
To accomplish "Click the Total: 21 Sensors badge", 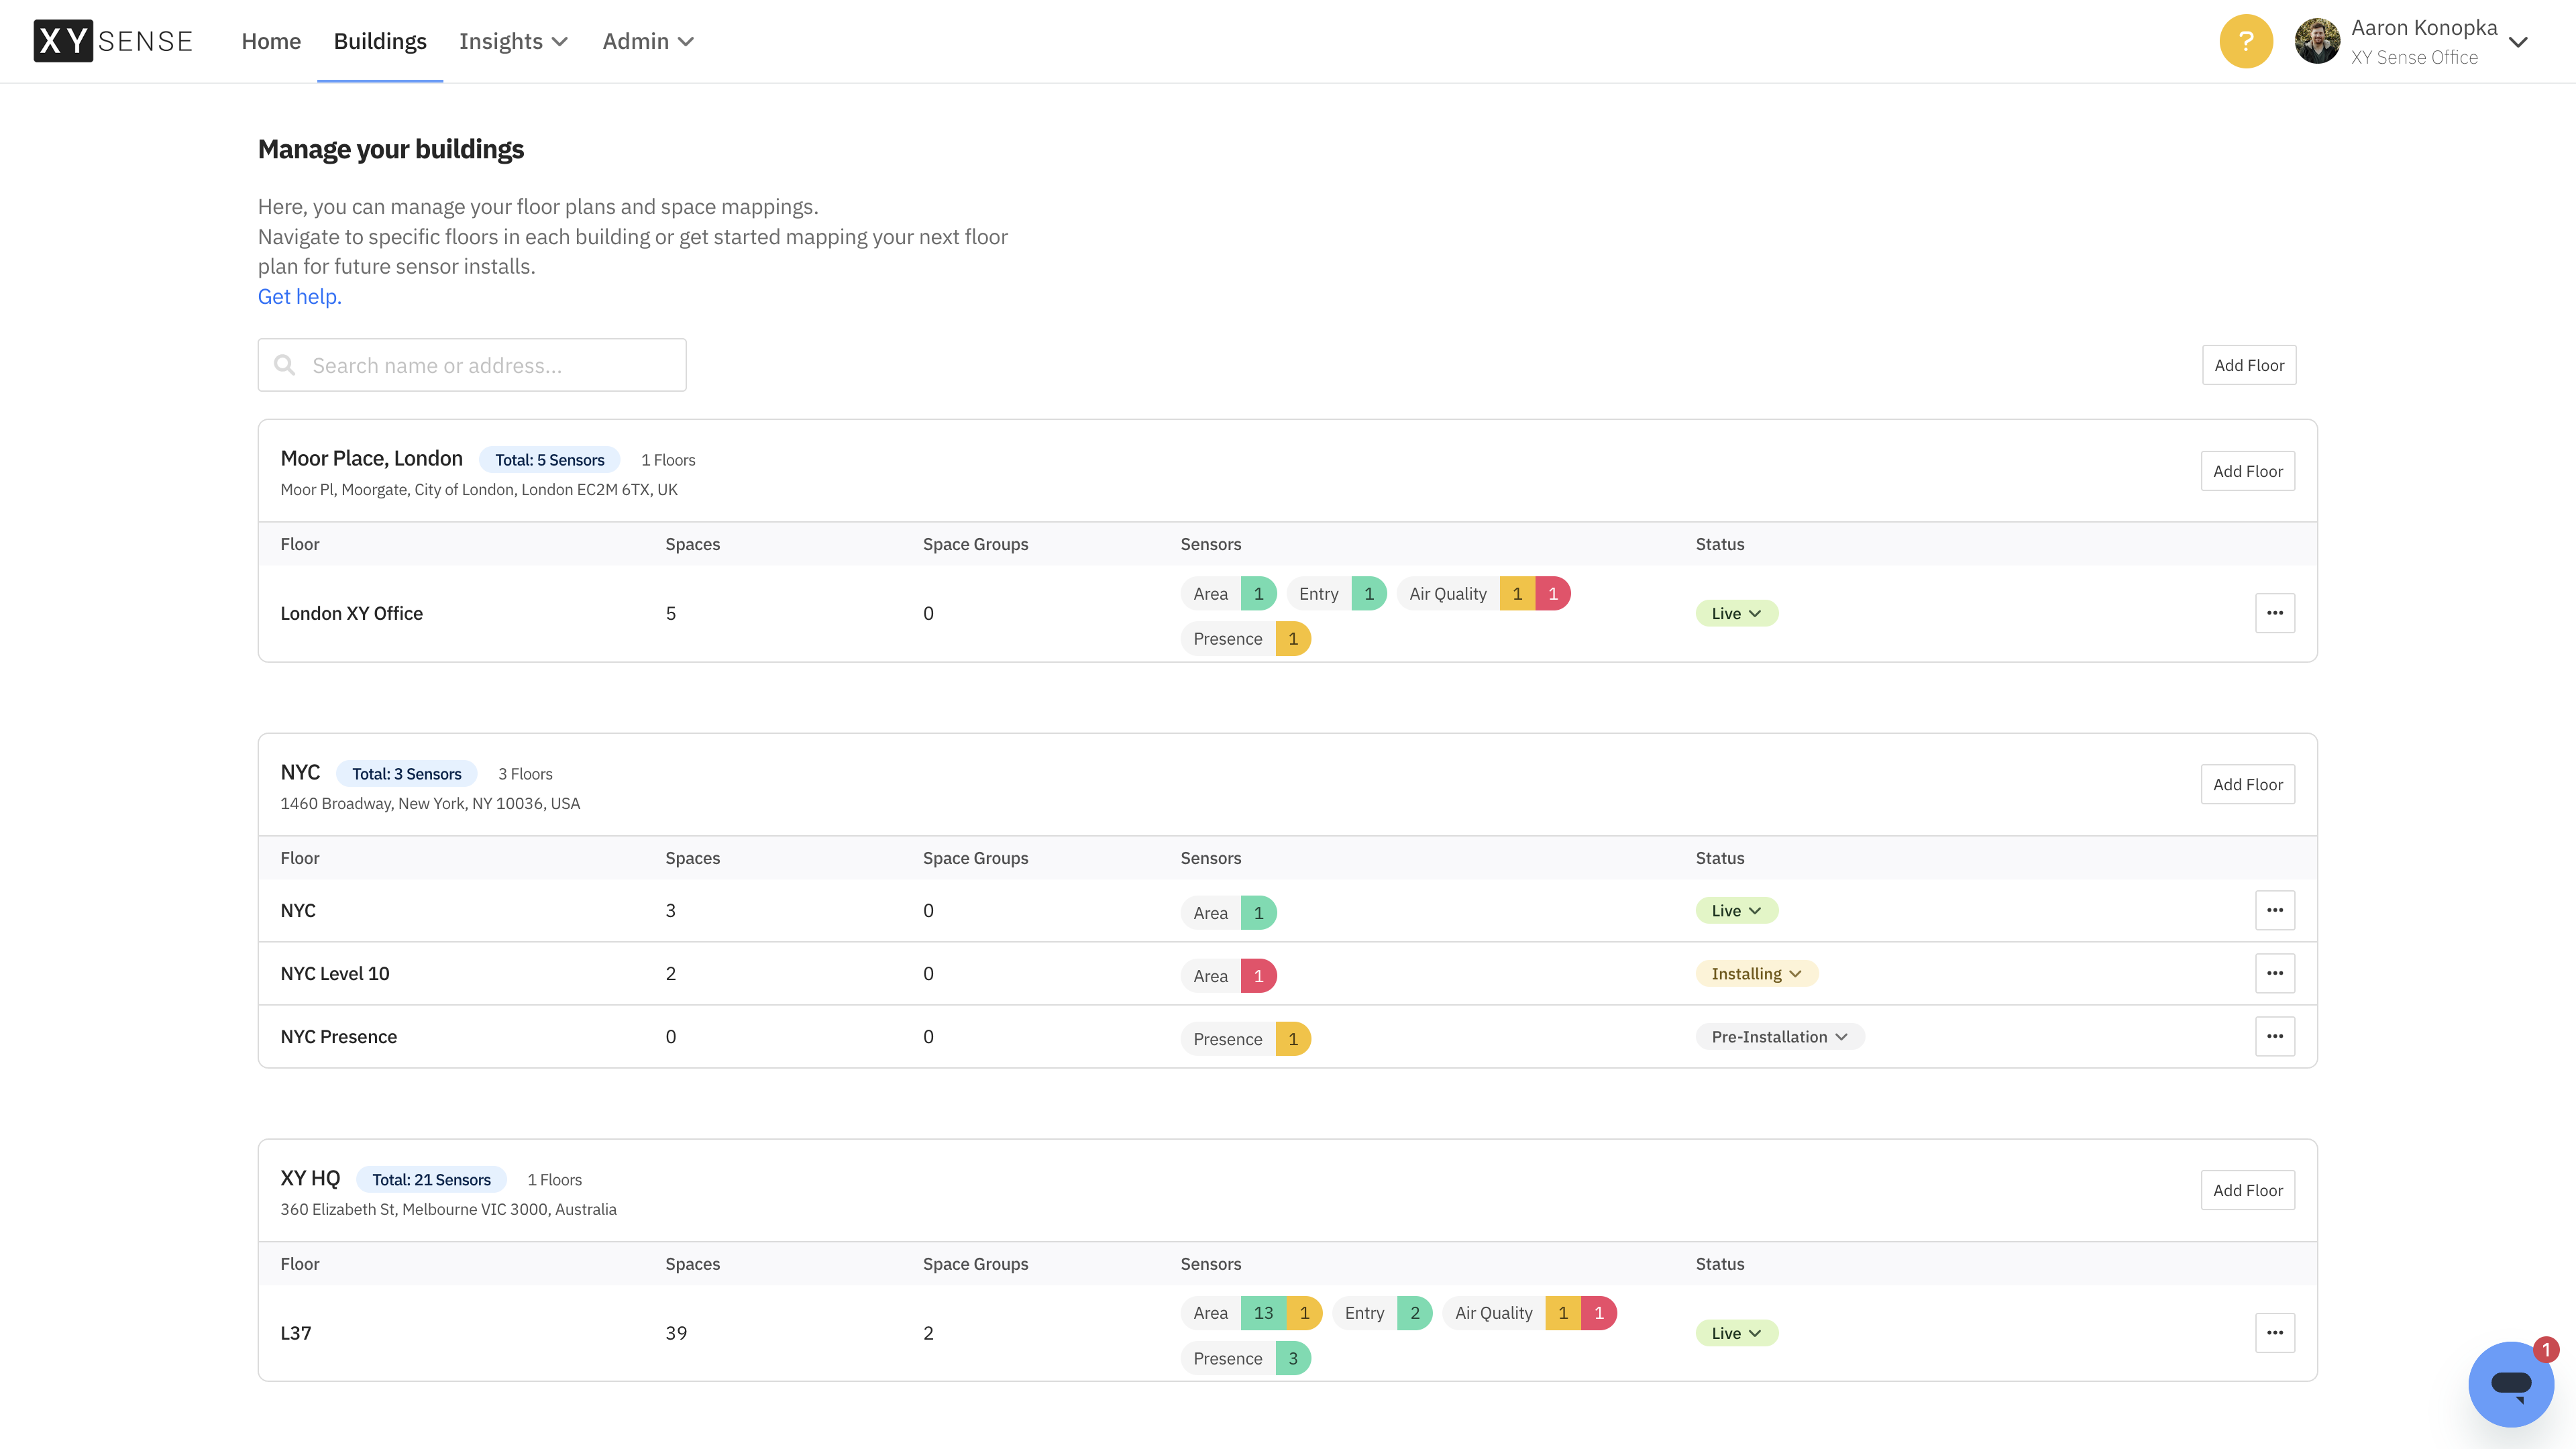I will coord(432,1180).
